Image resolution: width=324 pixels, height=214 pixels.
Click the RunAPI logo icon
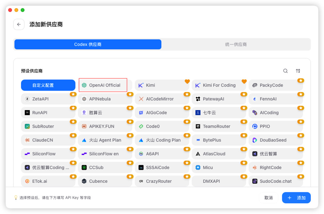coord(27,113)
